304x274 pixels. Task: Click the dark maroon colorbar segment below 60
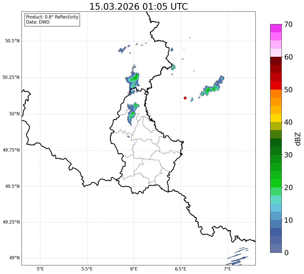276,61
